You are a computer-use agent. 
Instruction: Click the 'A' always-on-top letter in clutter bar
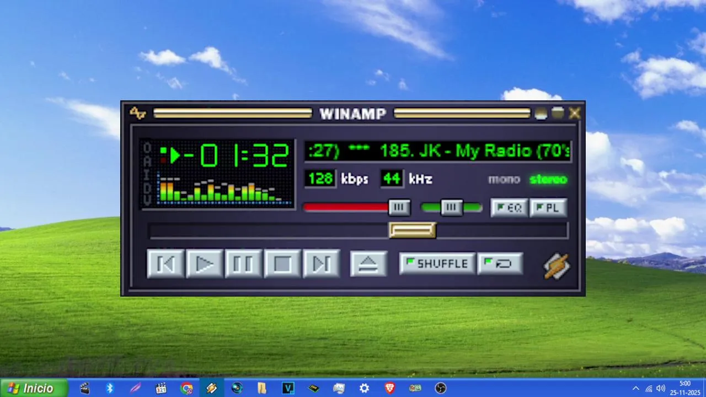147,162
